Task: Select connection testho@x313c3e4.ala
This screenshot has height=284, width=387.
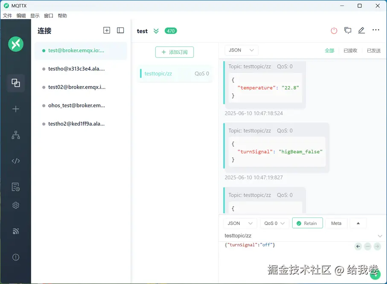Action: click(81, 69)
